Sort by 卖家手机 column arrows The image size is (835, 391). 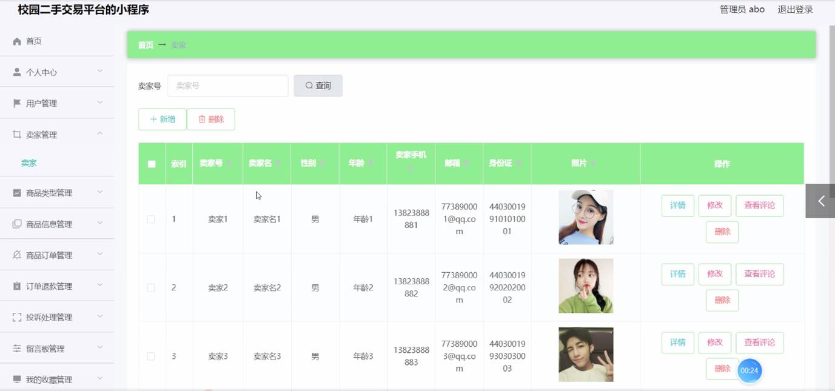tap(411, 170)
